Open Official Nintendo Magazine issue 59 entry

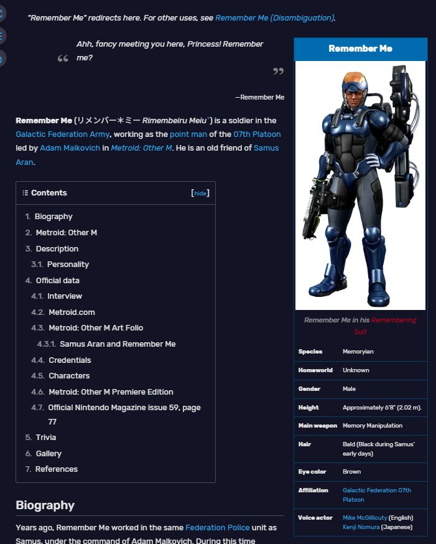(124, 415)
